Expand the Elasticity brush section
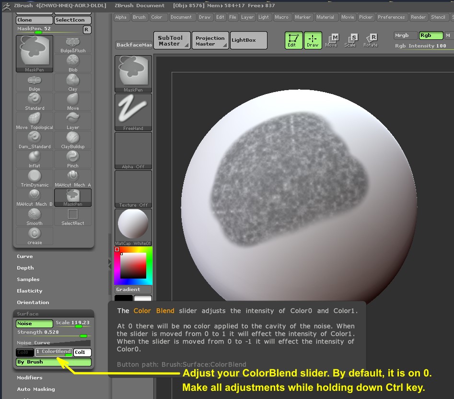This screenshot has width=454, height=399. tap(30, 291)
